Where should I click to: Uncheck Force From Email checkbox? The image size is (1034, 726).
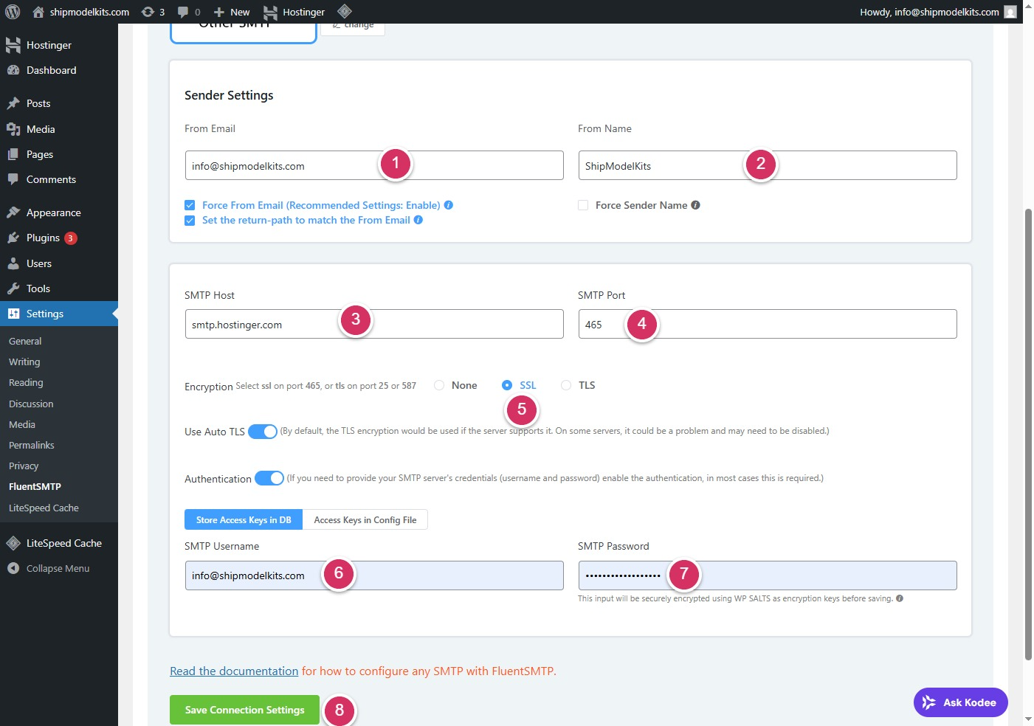coord(190,205)
